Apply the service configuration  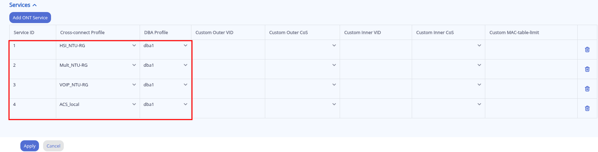pyautogui.click(x=30, y=146)
